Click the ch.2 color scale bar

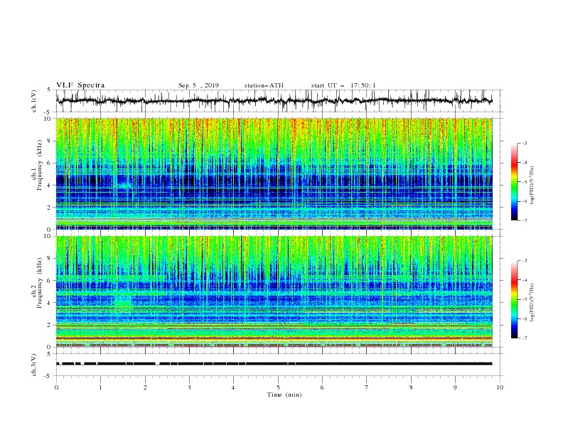(514, 299)
